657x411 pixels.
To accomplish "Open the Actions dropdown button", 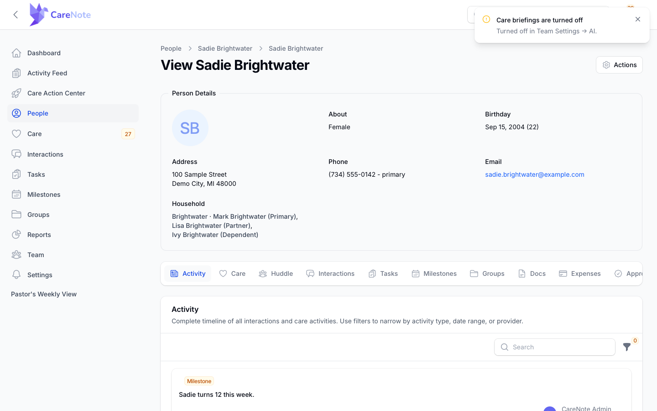I will 619,65.
